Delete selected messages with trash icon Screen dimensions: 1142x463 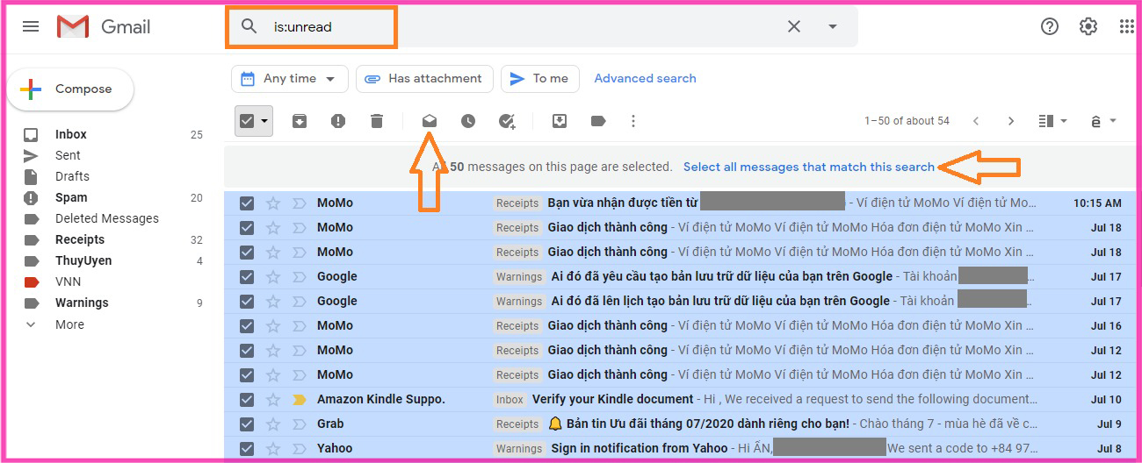377,121
